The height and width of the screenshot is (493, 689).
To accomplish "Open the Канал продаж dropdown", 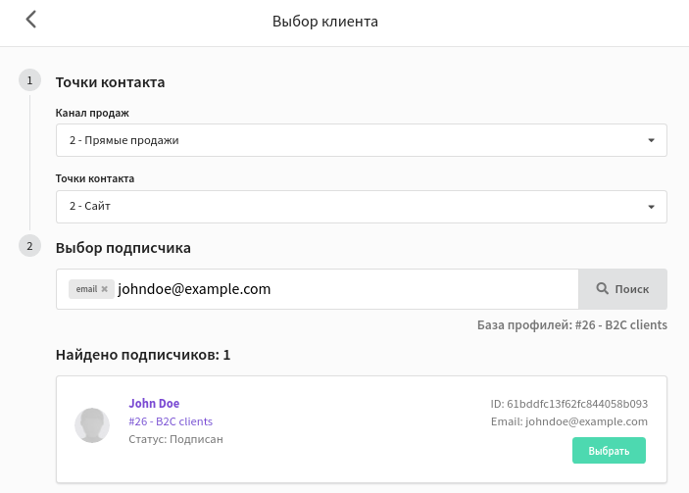I will point(362,140).
